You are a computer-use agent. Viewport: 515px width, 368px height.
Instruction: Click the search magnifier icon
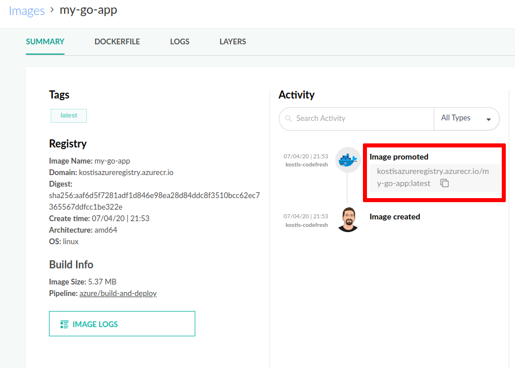click(x=288, y=119)
